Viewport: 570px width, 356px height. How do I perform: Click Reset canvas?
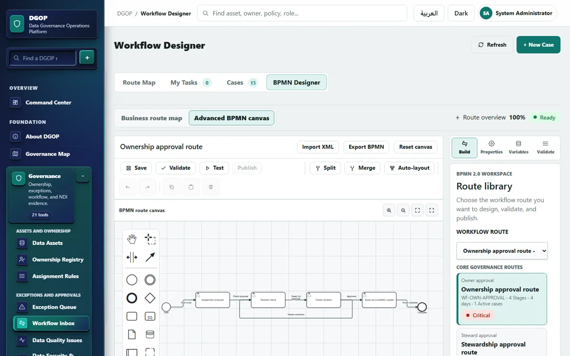(416, 147)
